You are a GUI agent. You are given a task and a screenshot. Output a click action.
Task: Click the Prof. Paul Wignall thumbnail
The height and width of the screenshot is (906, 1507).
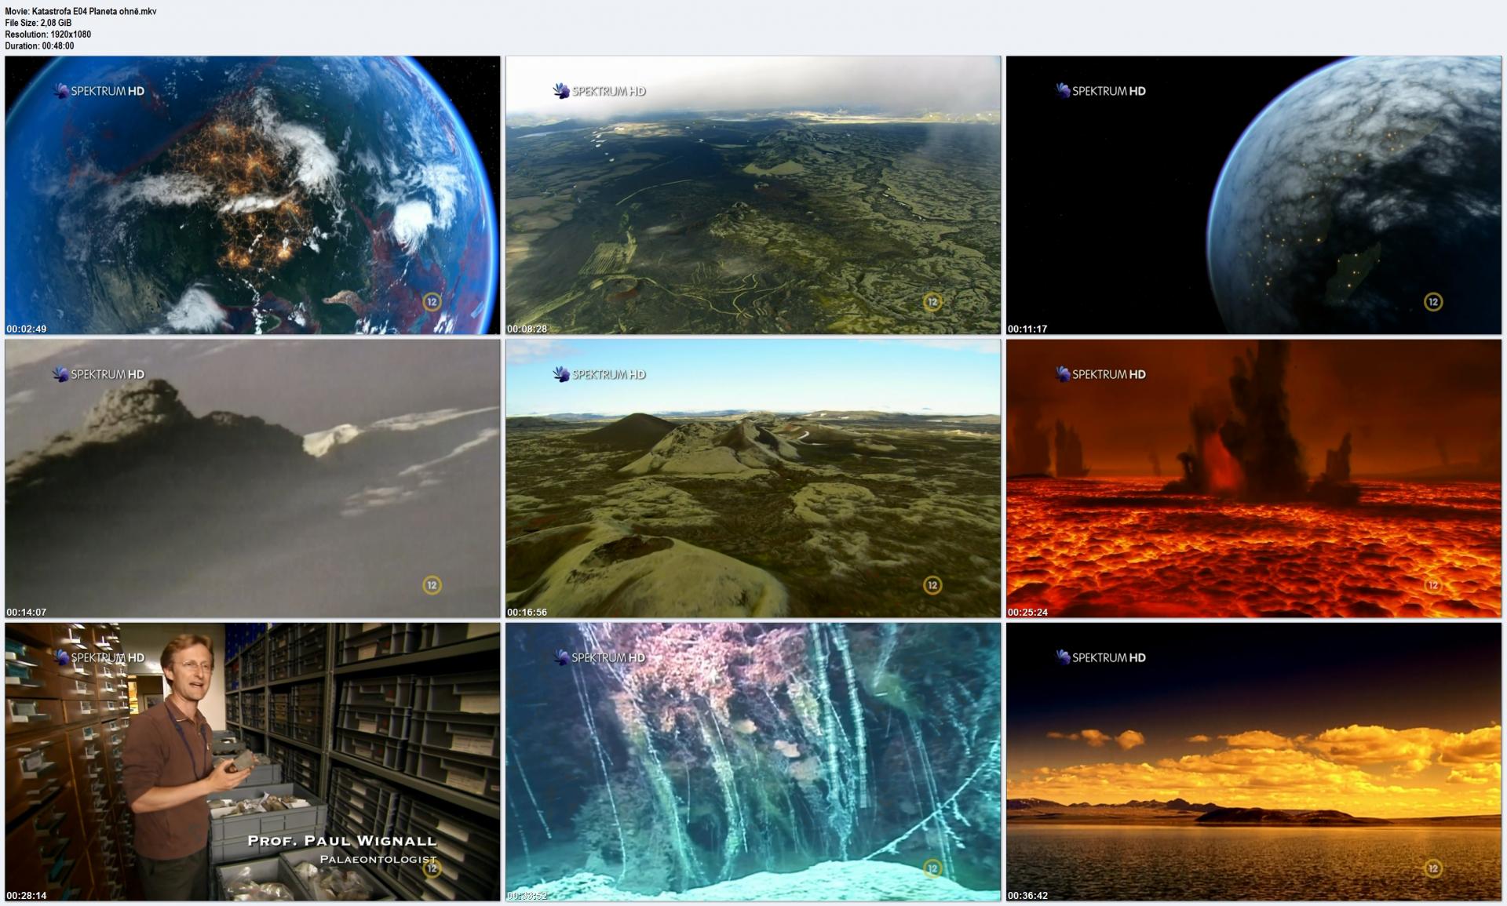click(x=252, y=761)
